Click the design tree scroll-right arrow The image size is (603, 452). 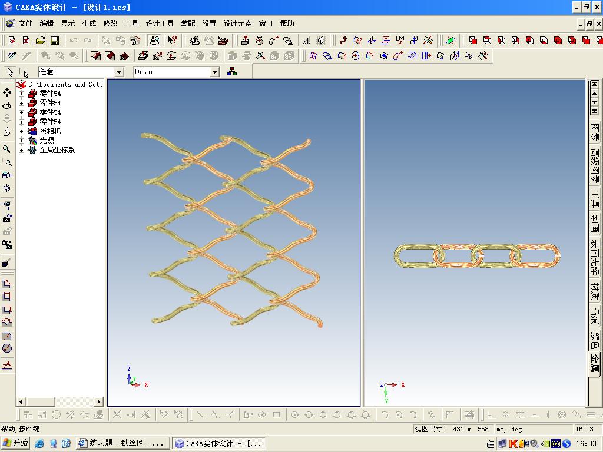99,401
